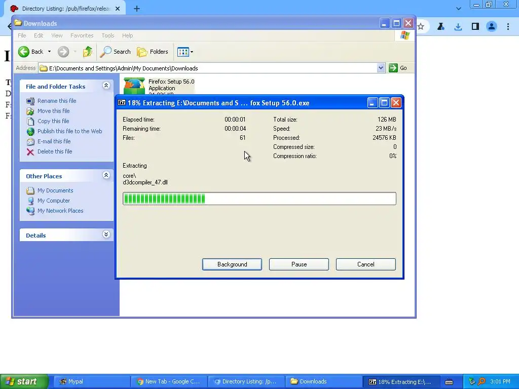Close the Directory Listing browser tab
The height and width of the screenshot is (389, 519).
[118, 9]
